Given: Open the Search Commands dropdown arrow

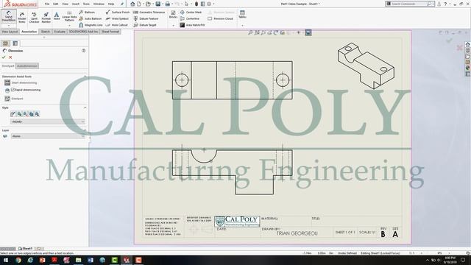Looking at the screenshot, I should pos(433,4).
